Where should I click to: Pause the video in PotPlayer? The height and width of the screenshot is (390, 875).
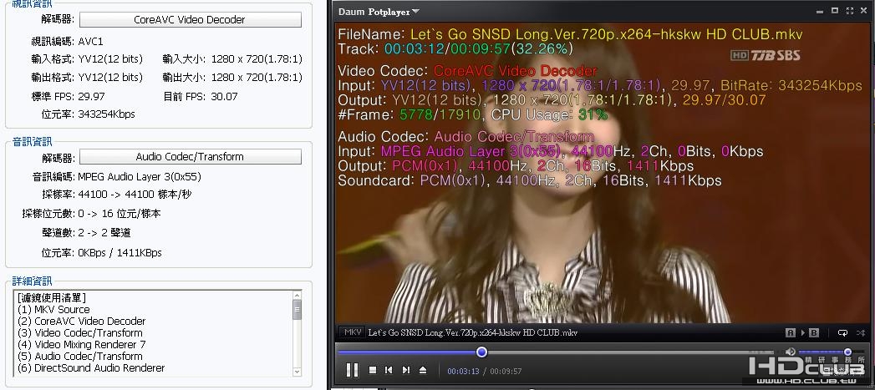352,369
